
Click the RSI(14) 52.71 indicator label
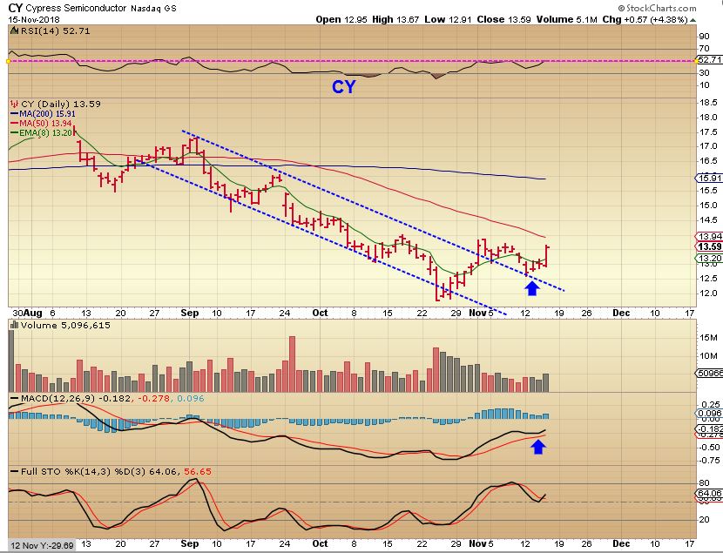coord(56,30)
